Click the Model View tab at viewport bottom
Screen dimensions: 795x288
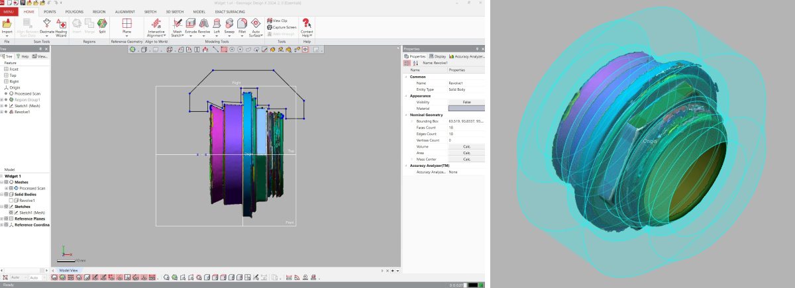click(x=67, y=270)
